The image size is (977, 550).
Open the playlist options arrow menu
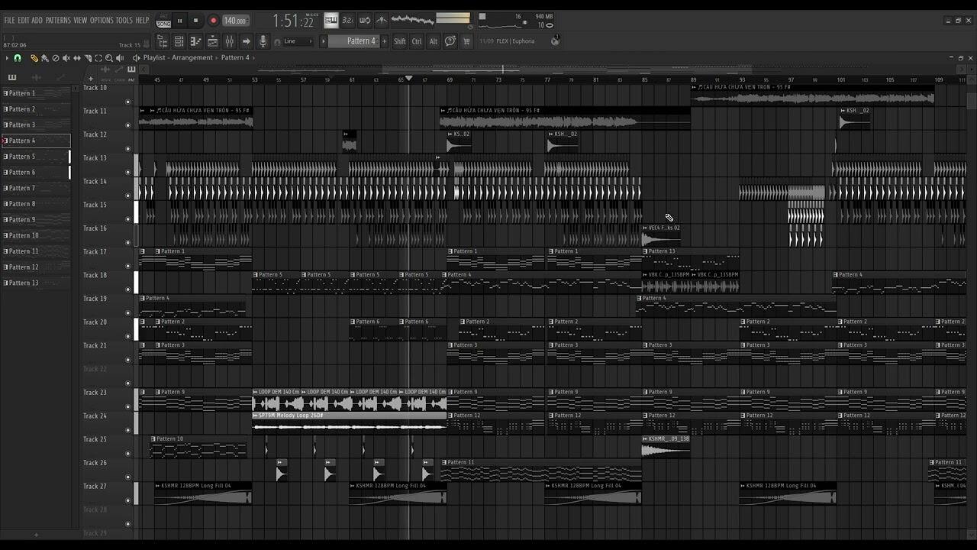(x=7, y=58)
